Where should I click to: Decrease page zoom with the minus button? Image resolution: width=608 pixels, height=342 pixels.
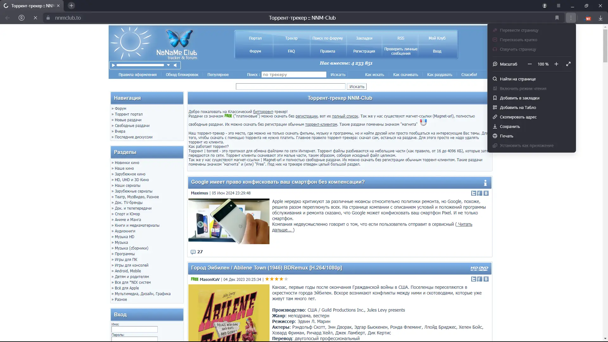pyautogui.click(x=530, y=64)
